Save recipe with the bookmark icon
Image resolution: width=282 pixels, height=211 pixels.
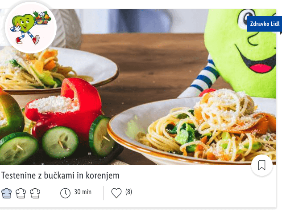(261, 165)
